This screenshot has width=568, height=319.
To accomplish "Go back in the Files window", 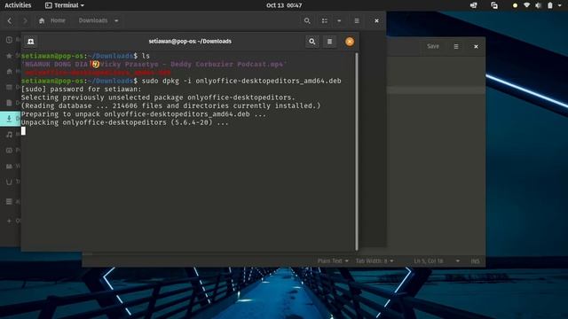I will pyautogui.click(x=10, y=20).
